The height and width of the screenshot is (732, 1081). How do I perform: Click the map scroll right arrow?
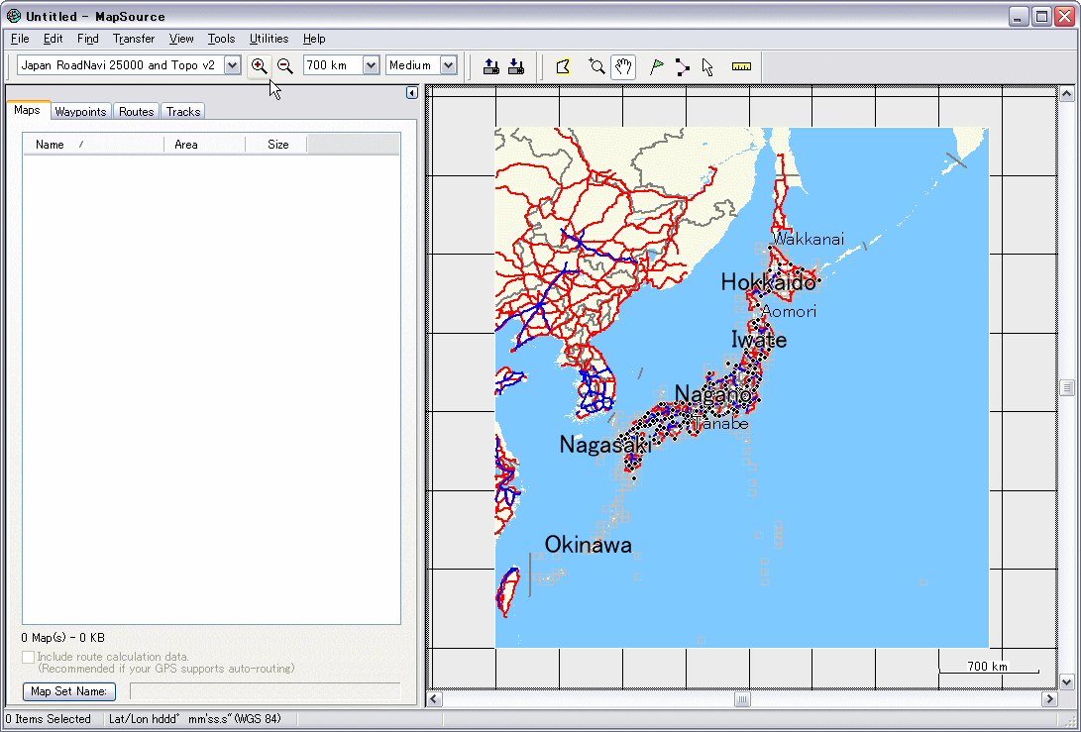point(1049,699)
